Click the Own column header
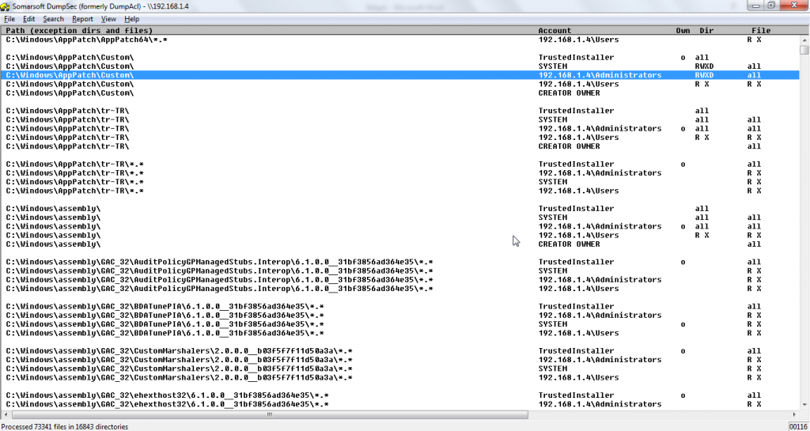 (x=683, y=31)
